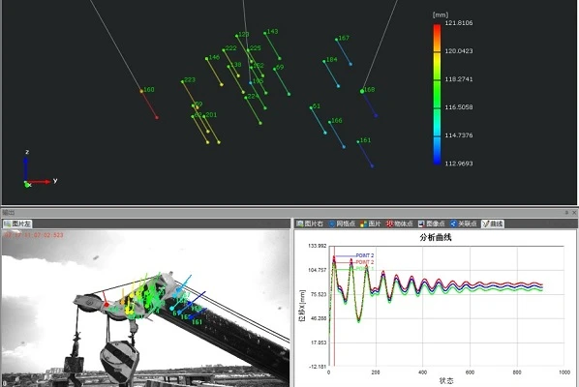Click point 167 marker

pos(336,40)
